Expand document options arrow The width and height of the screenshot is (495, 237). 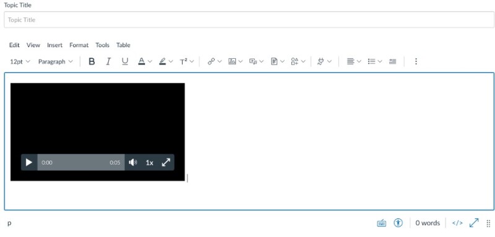click(283, 61)
